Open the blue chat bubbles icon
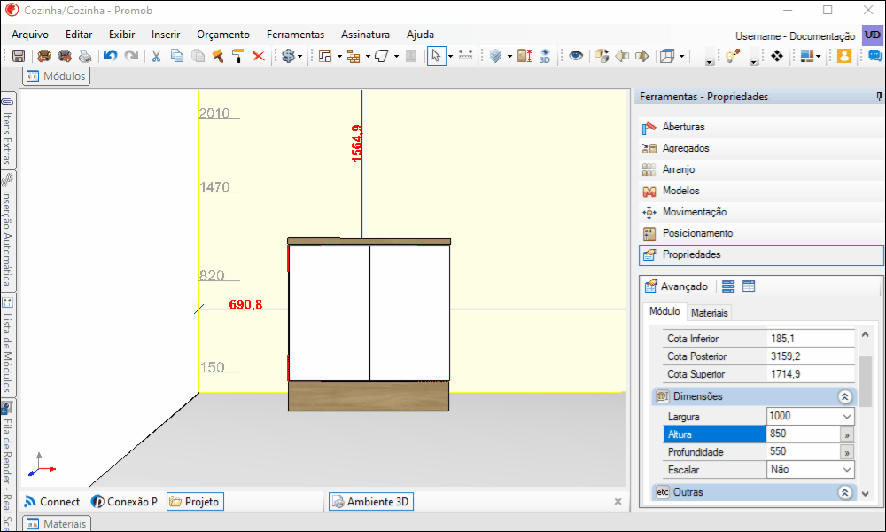 pyautogui.click(x=875, y=56)
